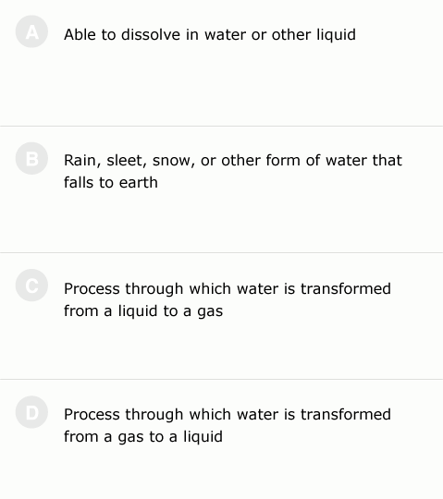Click 'Process through which' in option C
Viewport: 443px width, 499px height.
[147, 289]
